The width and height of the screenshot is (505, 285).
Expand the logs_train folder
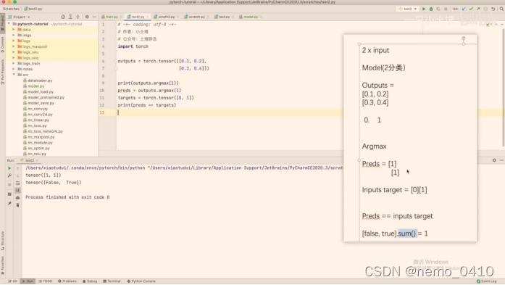[14, 64]
